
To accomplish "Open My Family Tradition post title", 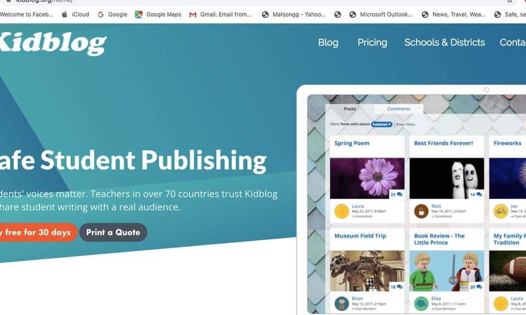I will (509, 239).
